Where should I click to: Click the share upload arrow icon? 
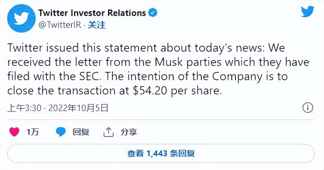click(x=108, y=132)
